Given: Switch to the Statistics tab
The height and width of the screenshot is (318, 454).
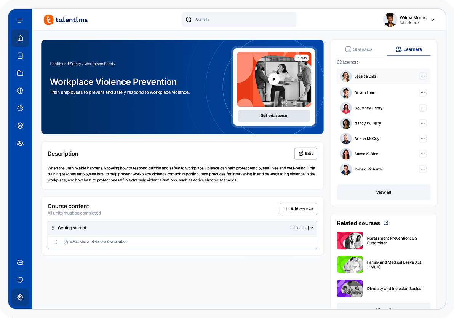Looking at the screenshot, I should click(x=358, y=49).
